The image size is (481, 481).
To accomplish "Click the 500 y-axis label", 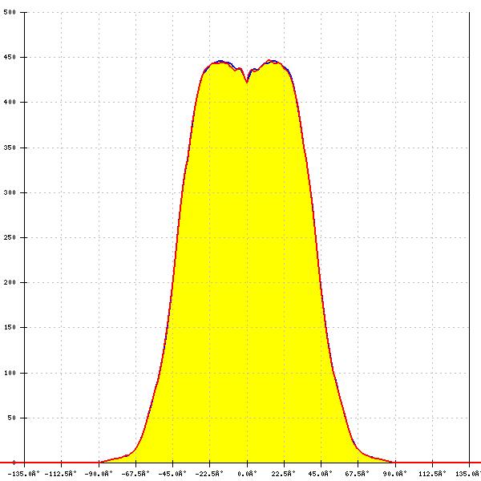I will (x=10, y=12).
